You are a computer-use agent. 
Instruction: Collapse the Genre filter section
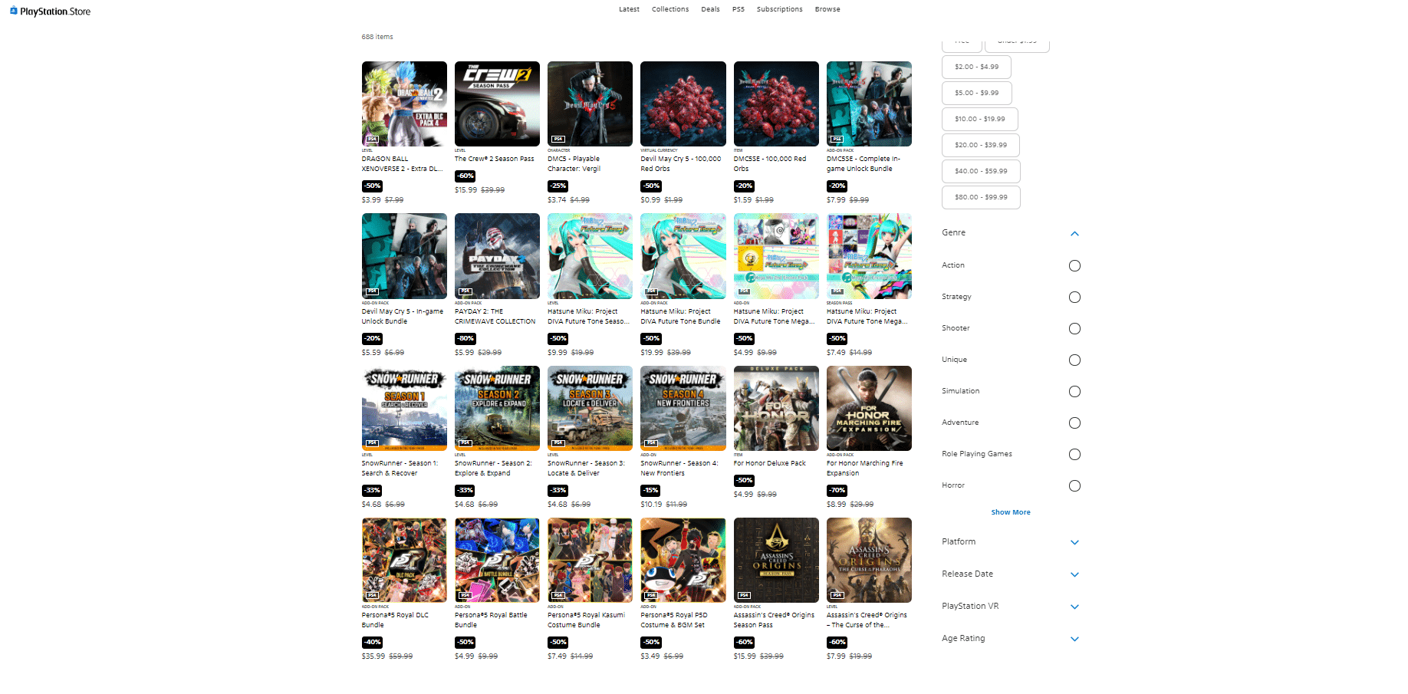[x=1074, y=233]
